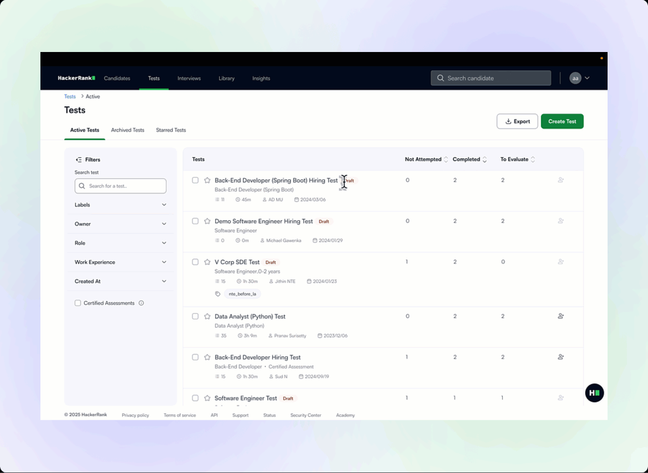Sort by Completed column arrows
Image resolution: width=648 pixels, height=473 pixels.
click(485, 159)
